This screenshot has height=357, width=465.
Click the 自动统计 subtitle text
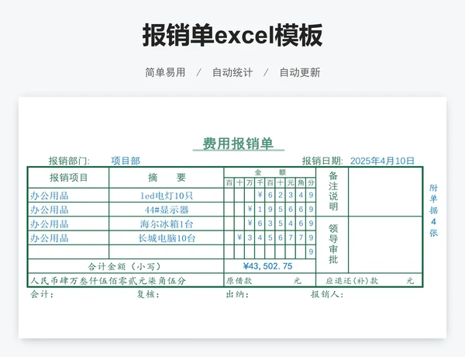tap(232, 72)
